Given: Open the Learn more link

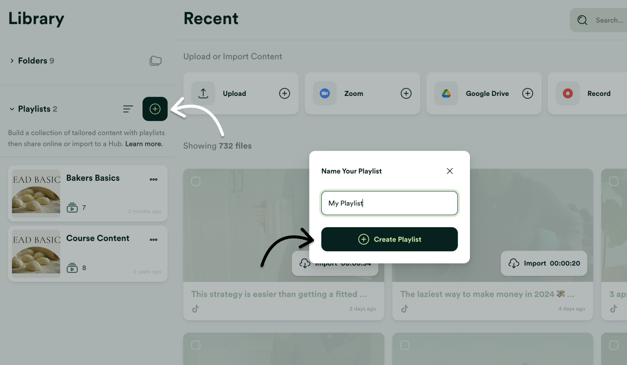Looking at the screenshot, I should coord(143,143).
